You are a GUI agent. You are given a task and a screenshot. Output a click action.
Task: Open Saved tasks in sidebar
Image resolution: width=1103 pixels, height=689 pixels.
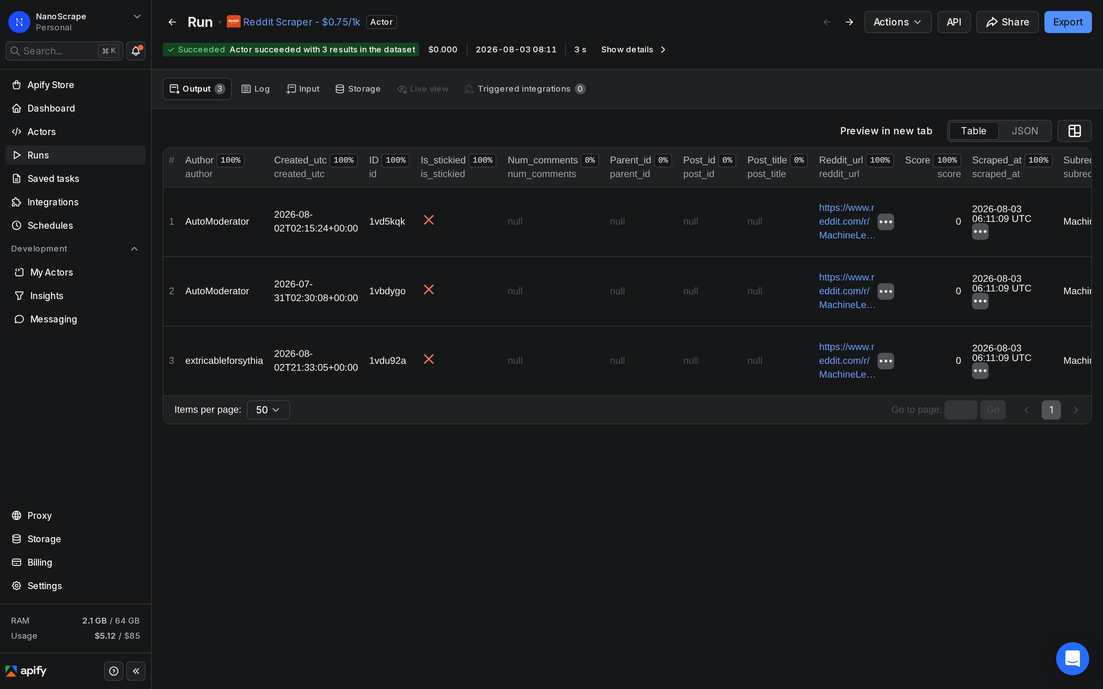tap(75, 179)
